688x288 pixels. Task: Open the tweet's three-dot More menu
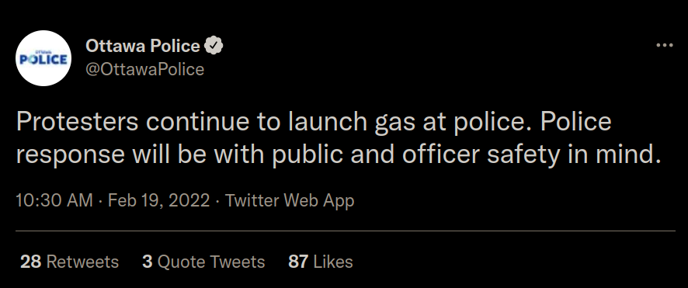664,45
